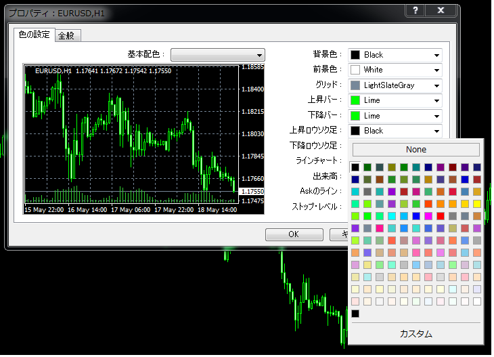Viewport: 494px width, 357px height.
Task: Open the 前景色 White color dropdown
Action: click(x=395, y=70)
